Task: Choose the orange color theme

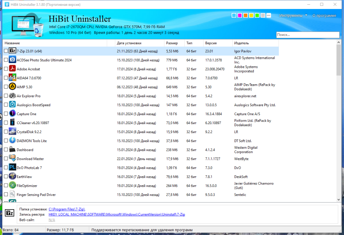Action: (246, 15)
